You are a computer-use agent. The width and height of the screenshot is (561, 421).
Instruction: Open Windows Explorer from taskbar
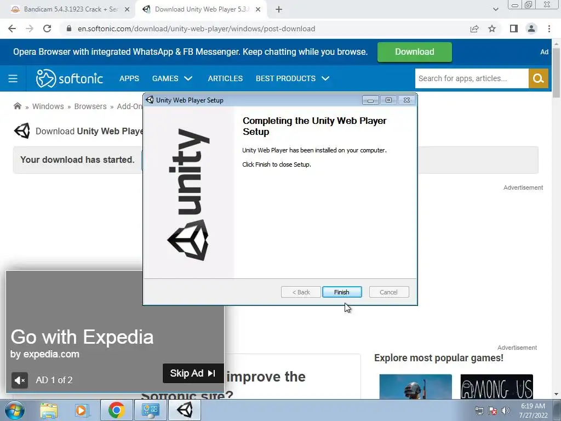49,410
